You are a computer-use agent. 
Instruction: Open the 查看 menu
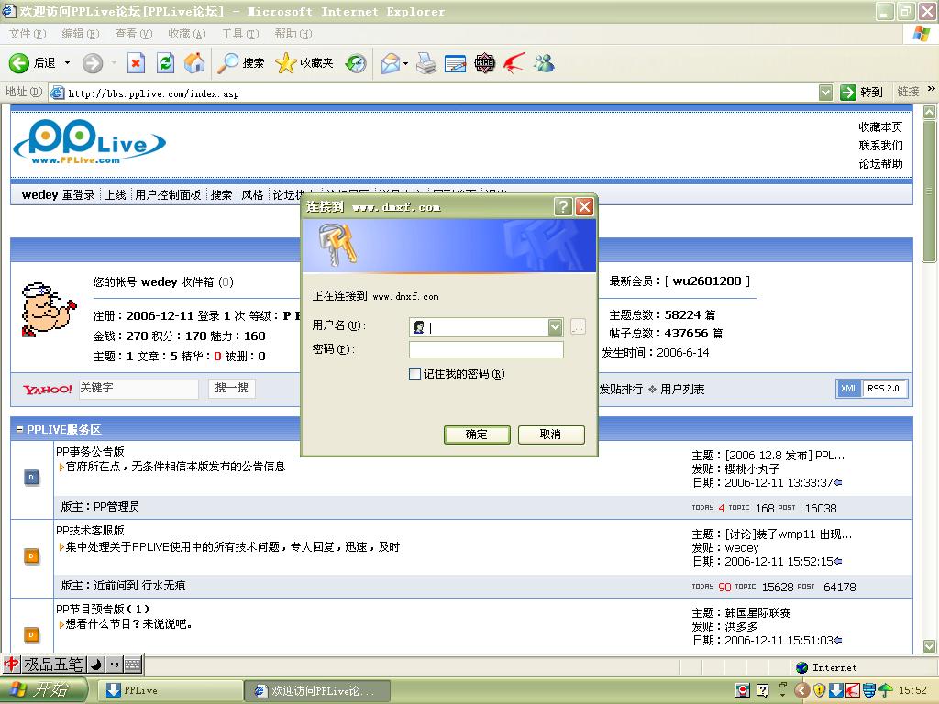pos(134,34)
